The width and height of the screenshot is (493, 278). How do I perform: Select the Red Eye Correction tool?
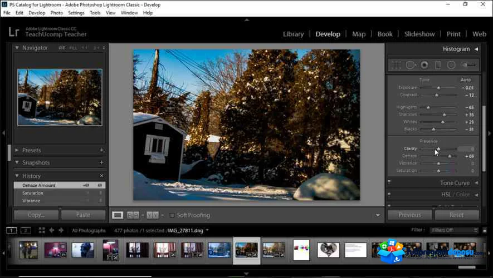(x=424, y=65)
